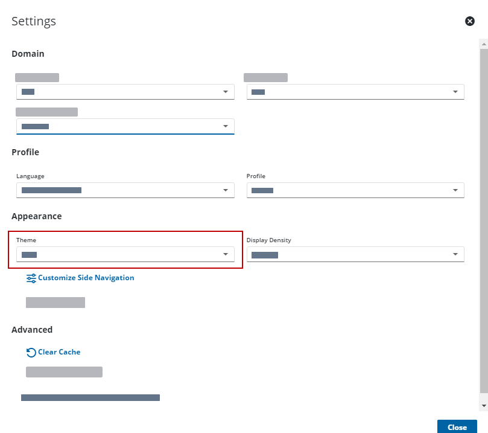This screenshot has width=488, height=433.
Task: Click the Customize Side Navigation link
Action: coord(86,278)
